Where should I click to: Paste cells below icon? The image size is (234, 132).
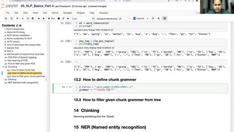pyautogui.click(x=33, y=19)
